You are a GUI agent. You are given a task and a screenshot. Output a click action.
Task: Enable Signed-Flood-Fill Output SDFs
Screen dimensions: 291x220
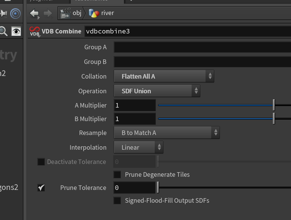tap(117, 200)
